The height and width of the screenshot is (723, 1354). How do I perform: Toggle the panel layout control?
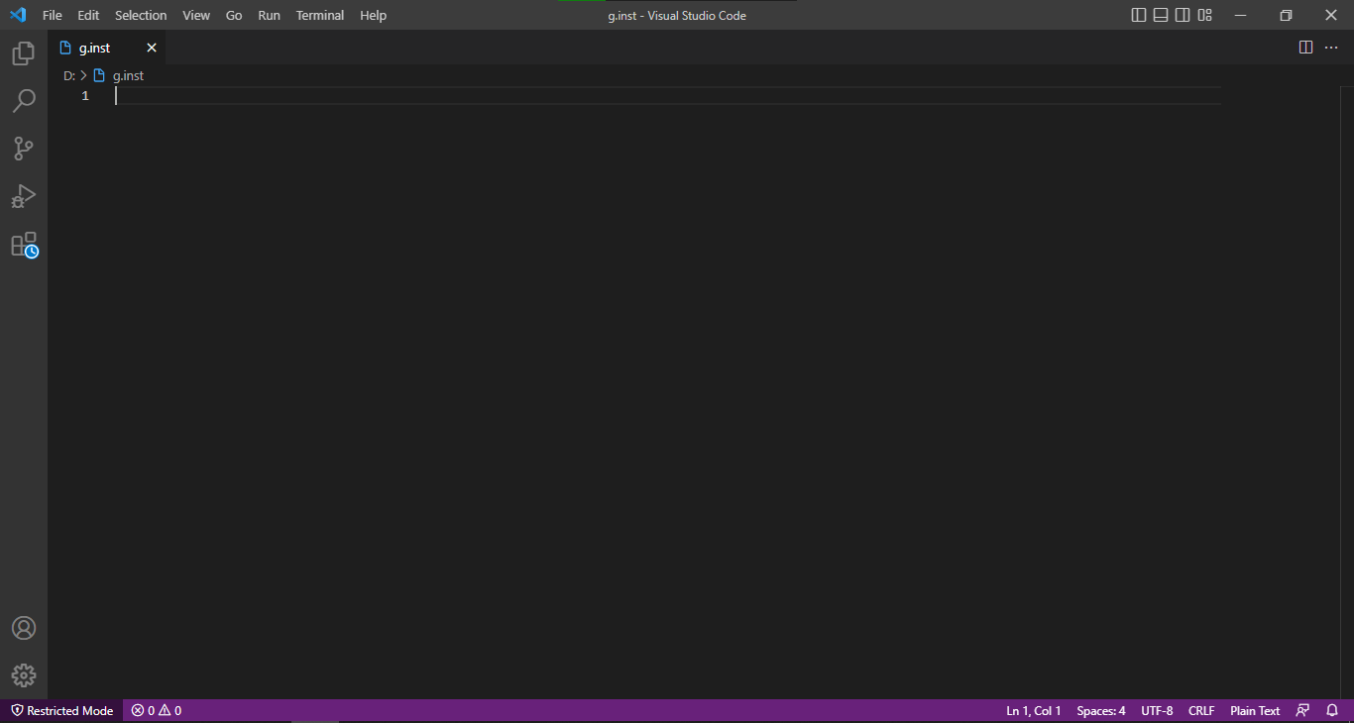pyautogui.click(x=1160, y=15)
